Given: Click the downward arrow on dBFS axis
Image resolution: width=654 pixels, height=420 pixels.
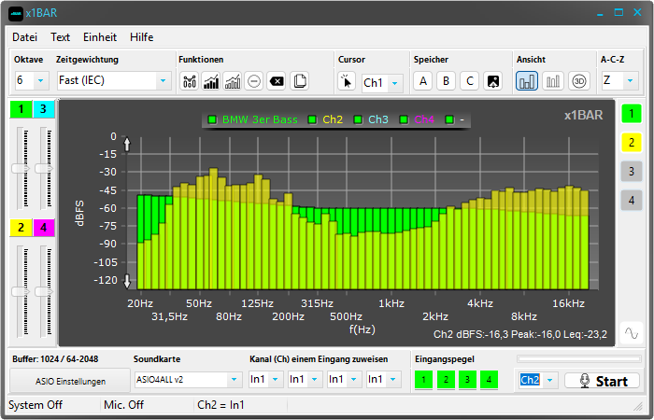Looking at the screenshot, I should pyautogui.click(x=127, y=281).
